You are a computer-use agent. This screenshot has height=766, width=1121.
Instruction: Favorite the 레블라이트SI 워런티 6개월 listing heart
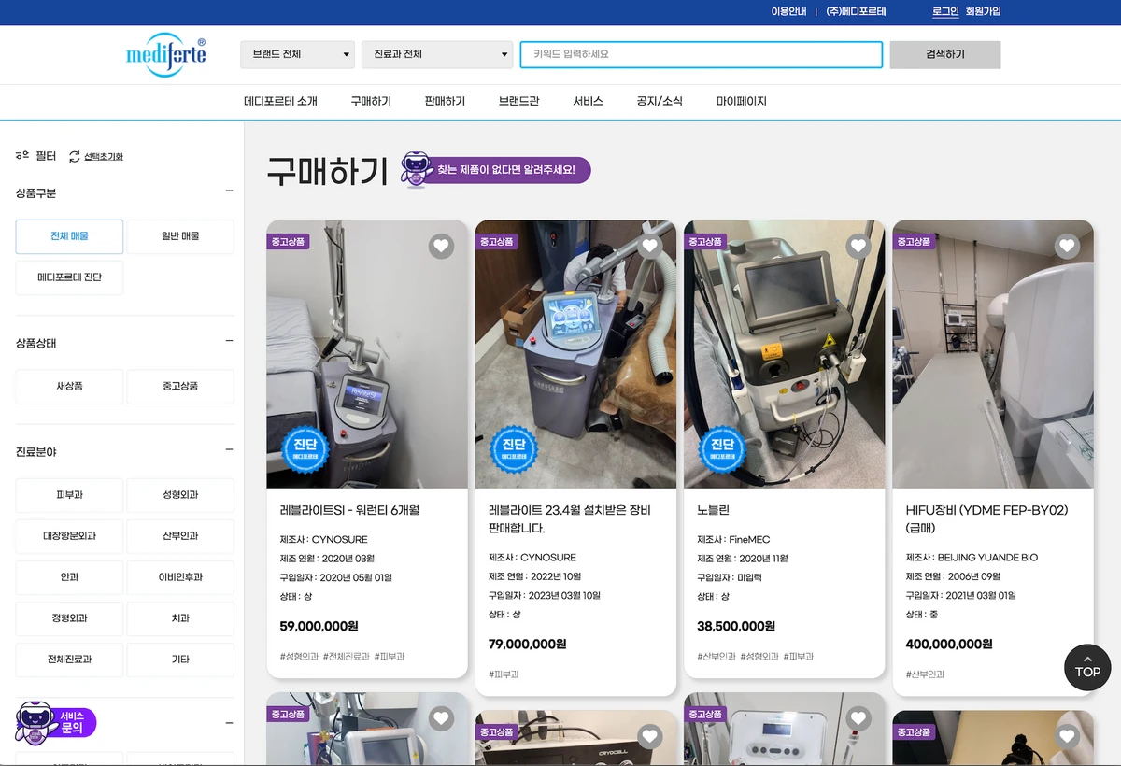click(x=441, y=247)
